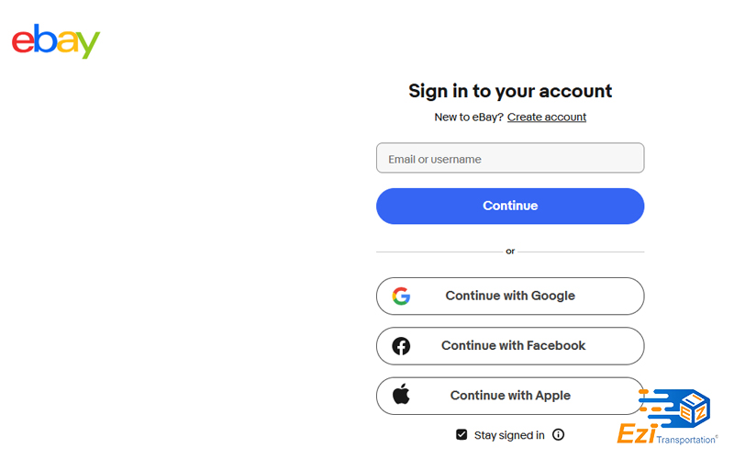
Task: Click the 'or' divider text
Action: coord(510,251)
